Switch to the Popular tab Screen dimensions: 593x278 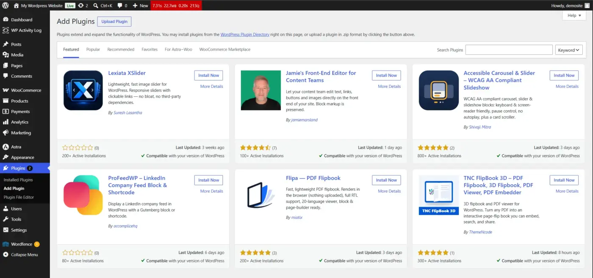(x=93, y=49)
